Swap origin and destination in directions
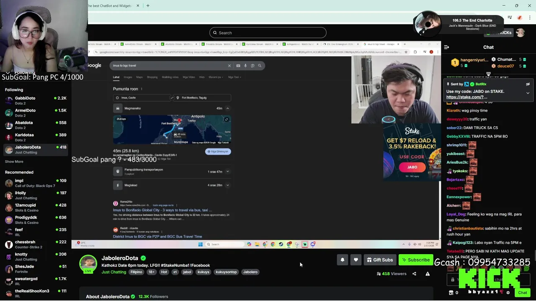The image size is (536, 301). point(172,98)
